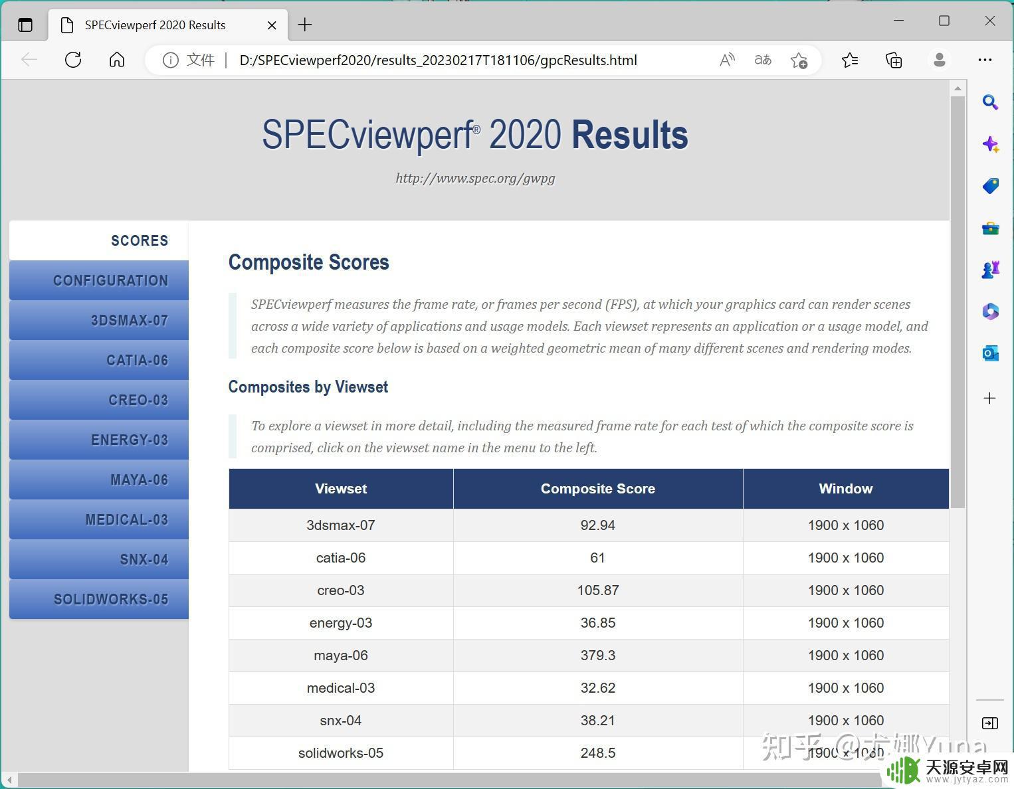This screenshot has height=789, width=1014.
Task: Hide the sidebar with the collapse icon
Action: point(990,723)
